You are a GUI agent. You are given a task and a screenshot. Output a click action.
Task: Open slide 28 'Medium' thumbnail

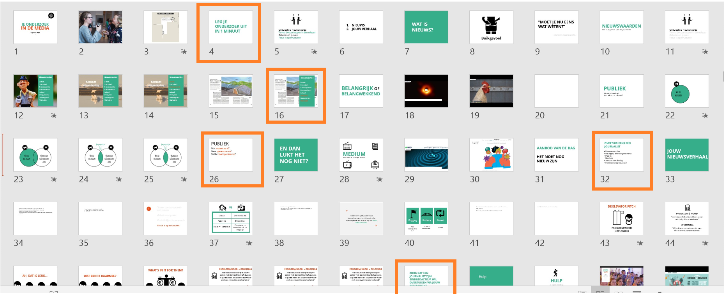(x=361, y=154)
